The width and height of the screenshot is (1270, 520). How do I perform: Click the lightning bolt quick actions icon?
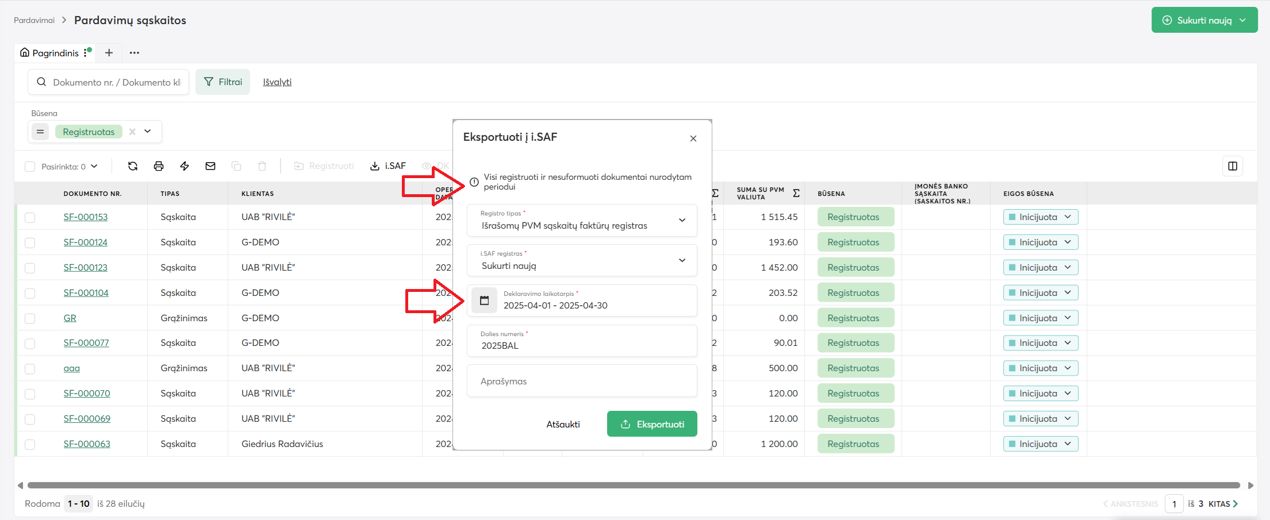[x=185, y=166]
